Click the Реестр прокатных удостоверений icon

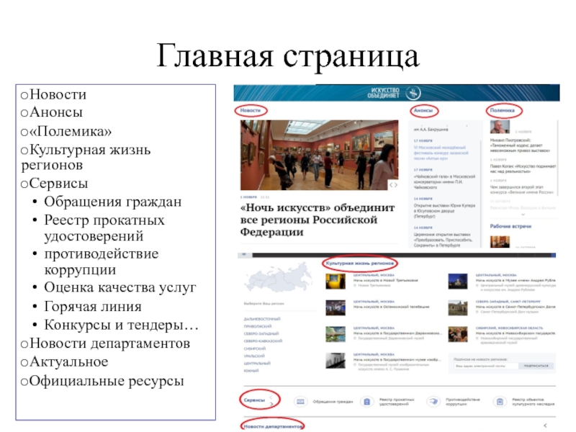pyautogui.click(x=366, y=401)
